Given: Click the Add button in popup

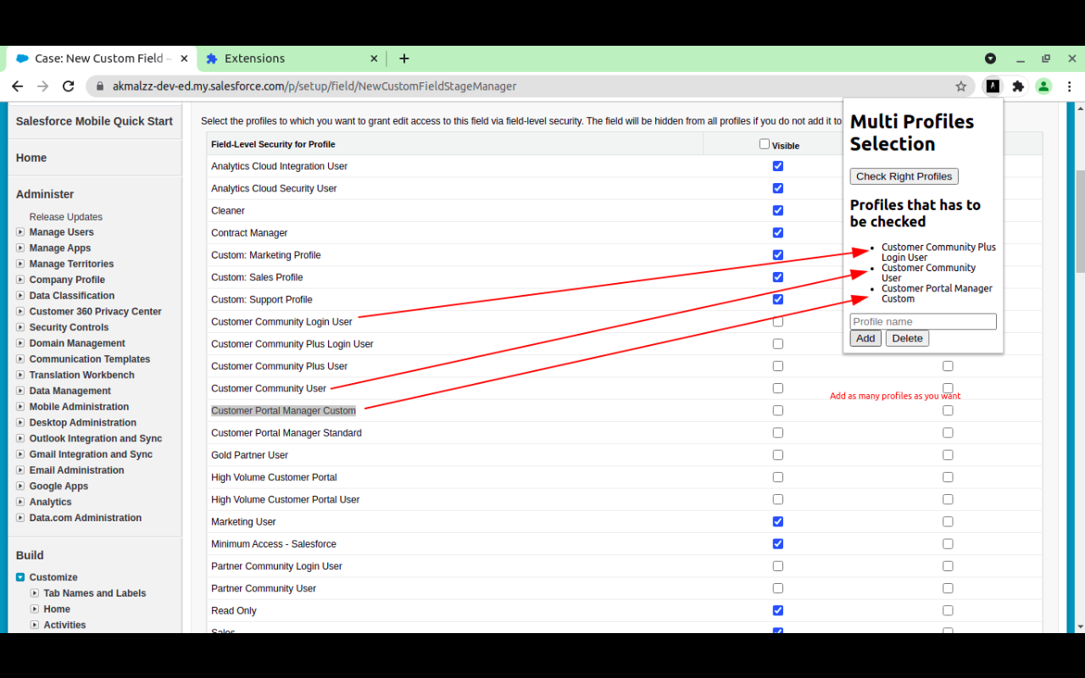Looking at the screenshot, I should (x=865, y=338).
